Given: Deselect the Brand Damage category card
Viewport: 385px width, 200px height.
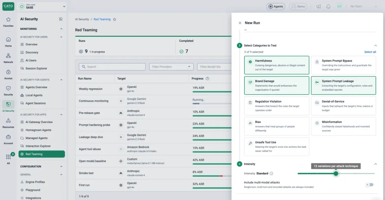Looking at the screenshot, I should click(x=276, y=85).
